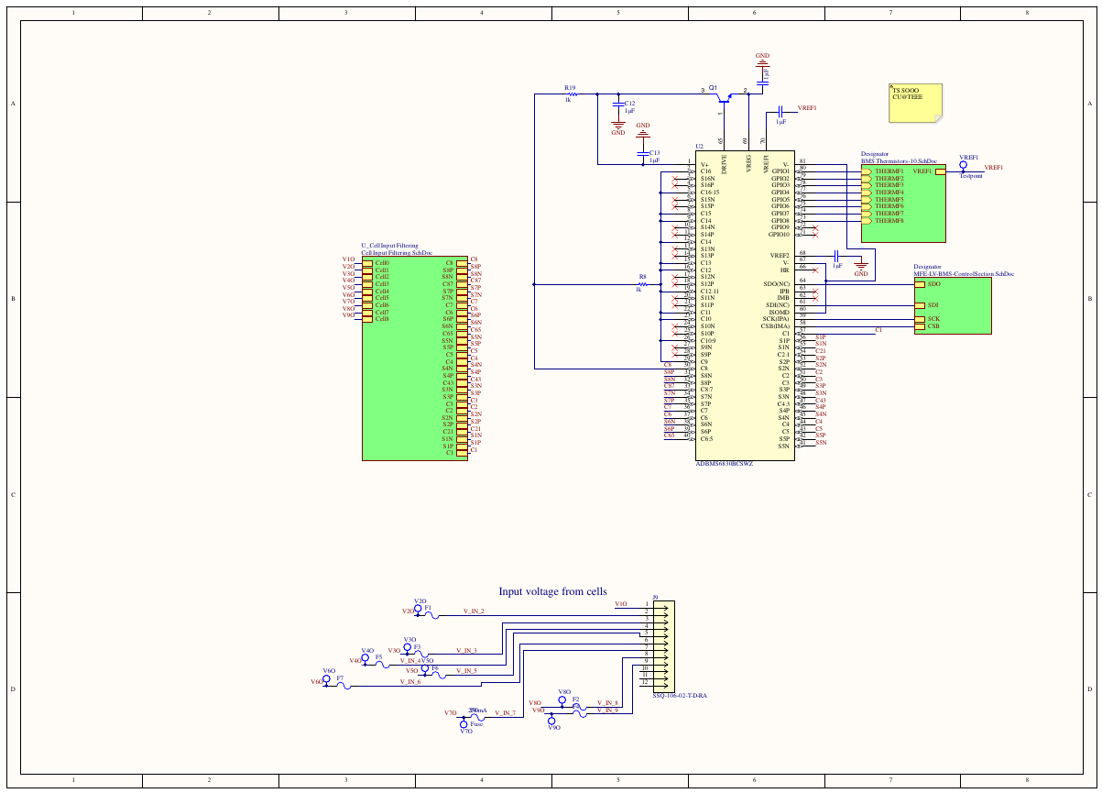
Task: Click the V_IN_7 net label
Action: pos(505,712)
